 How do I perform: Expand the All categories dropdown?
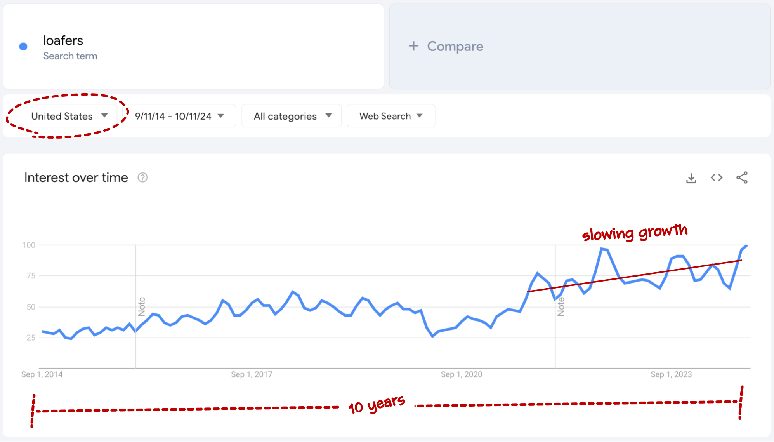click(292, 116)
